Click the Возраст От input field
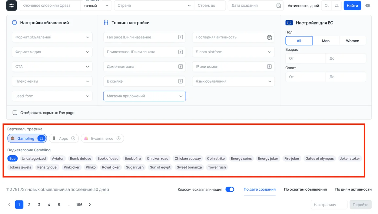The height and width of the screenshot is (214, 378). click(306, 58)
